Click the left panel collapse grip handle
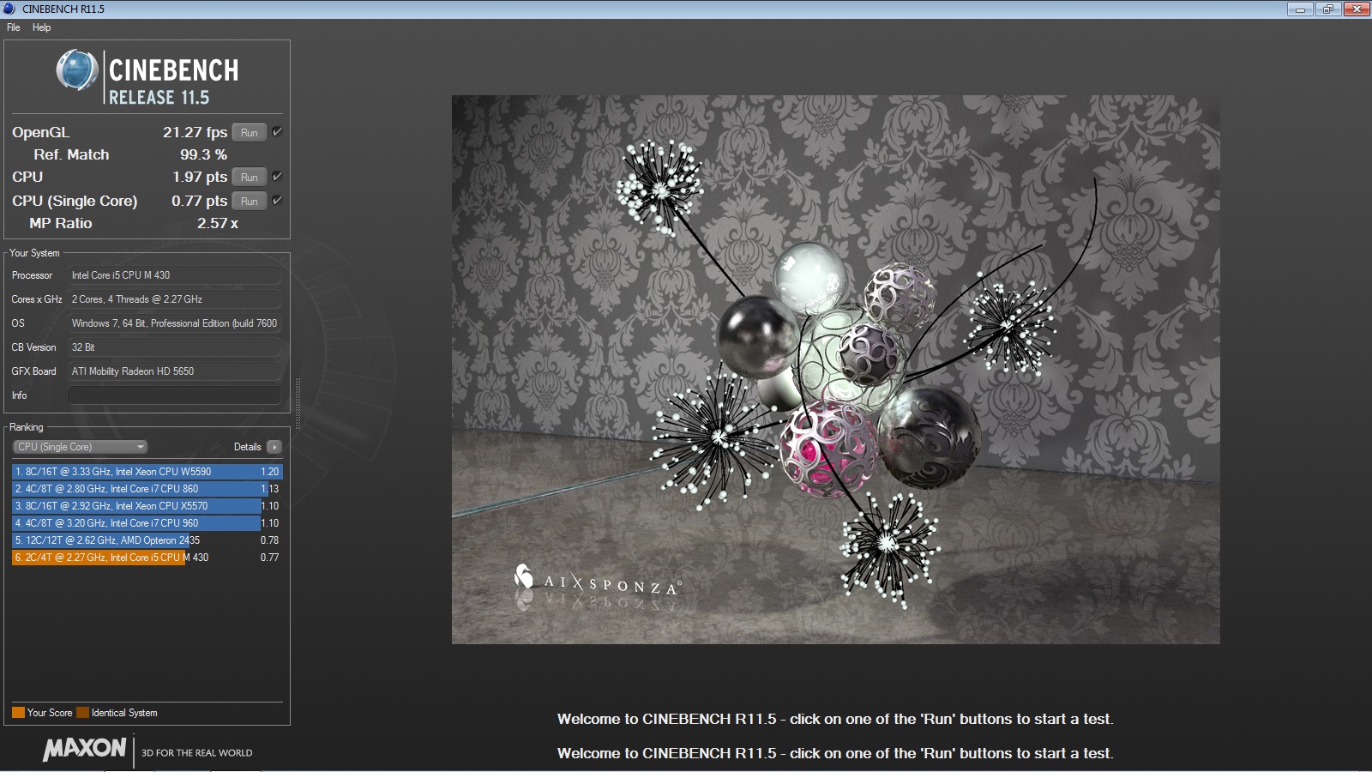The height and width of the screenshot is (772, 1372). [x=298, y=403]
